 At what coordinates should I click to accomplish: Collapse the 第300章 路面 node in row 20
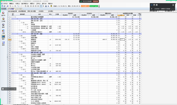click(17, 52)
